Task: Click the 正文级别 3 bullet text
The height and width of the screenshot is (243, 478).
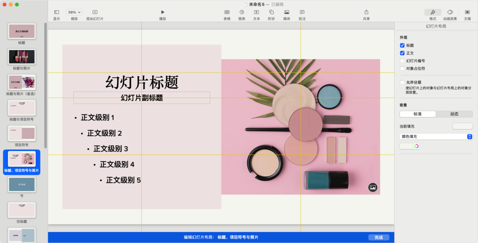Action: pyautogui.click(x=111, y=149)
